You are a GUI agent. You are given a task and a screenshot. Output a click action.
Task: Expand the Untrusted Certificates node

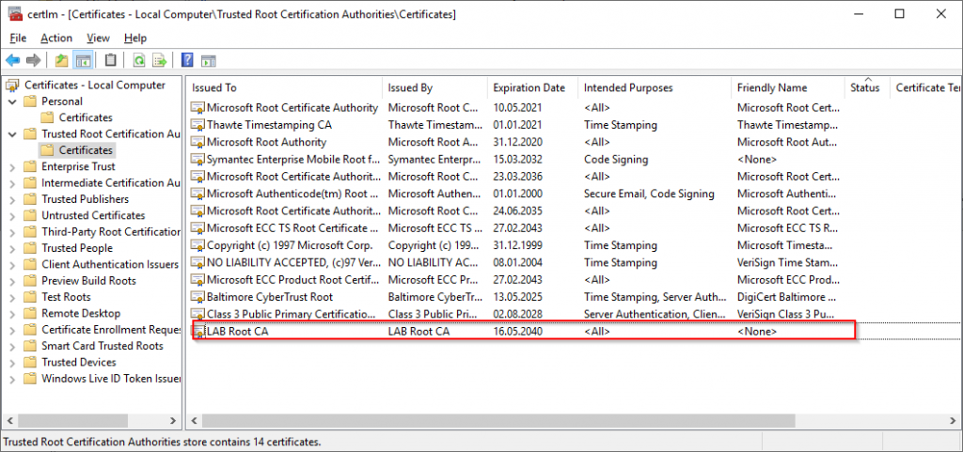[x=13, y=216]
